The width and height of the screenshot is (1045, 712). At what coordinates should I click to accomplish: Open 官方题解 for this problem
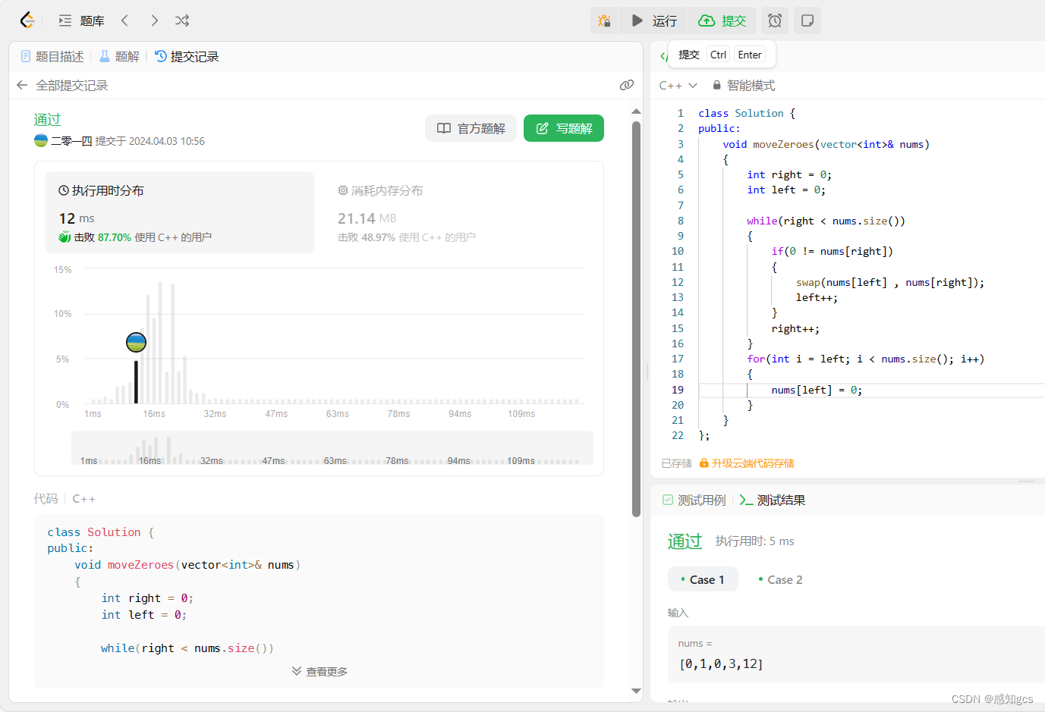click(x=471, y=128)
